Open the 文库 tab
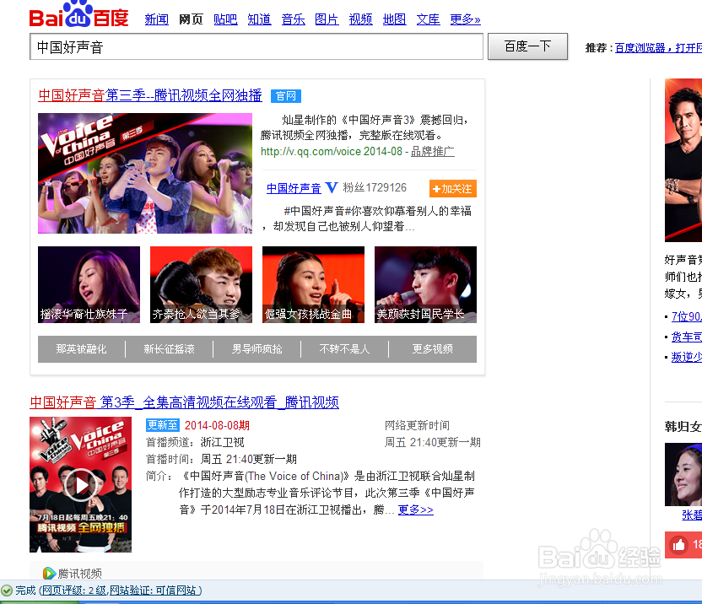 pyautogui.click(x=428, y=19)
